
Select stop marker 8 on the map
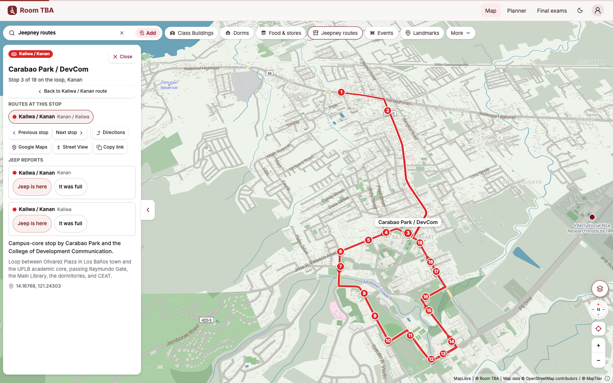[364, 293]
